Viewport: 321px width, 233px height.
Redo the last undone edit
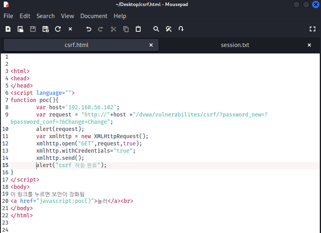click(100, 29)
